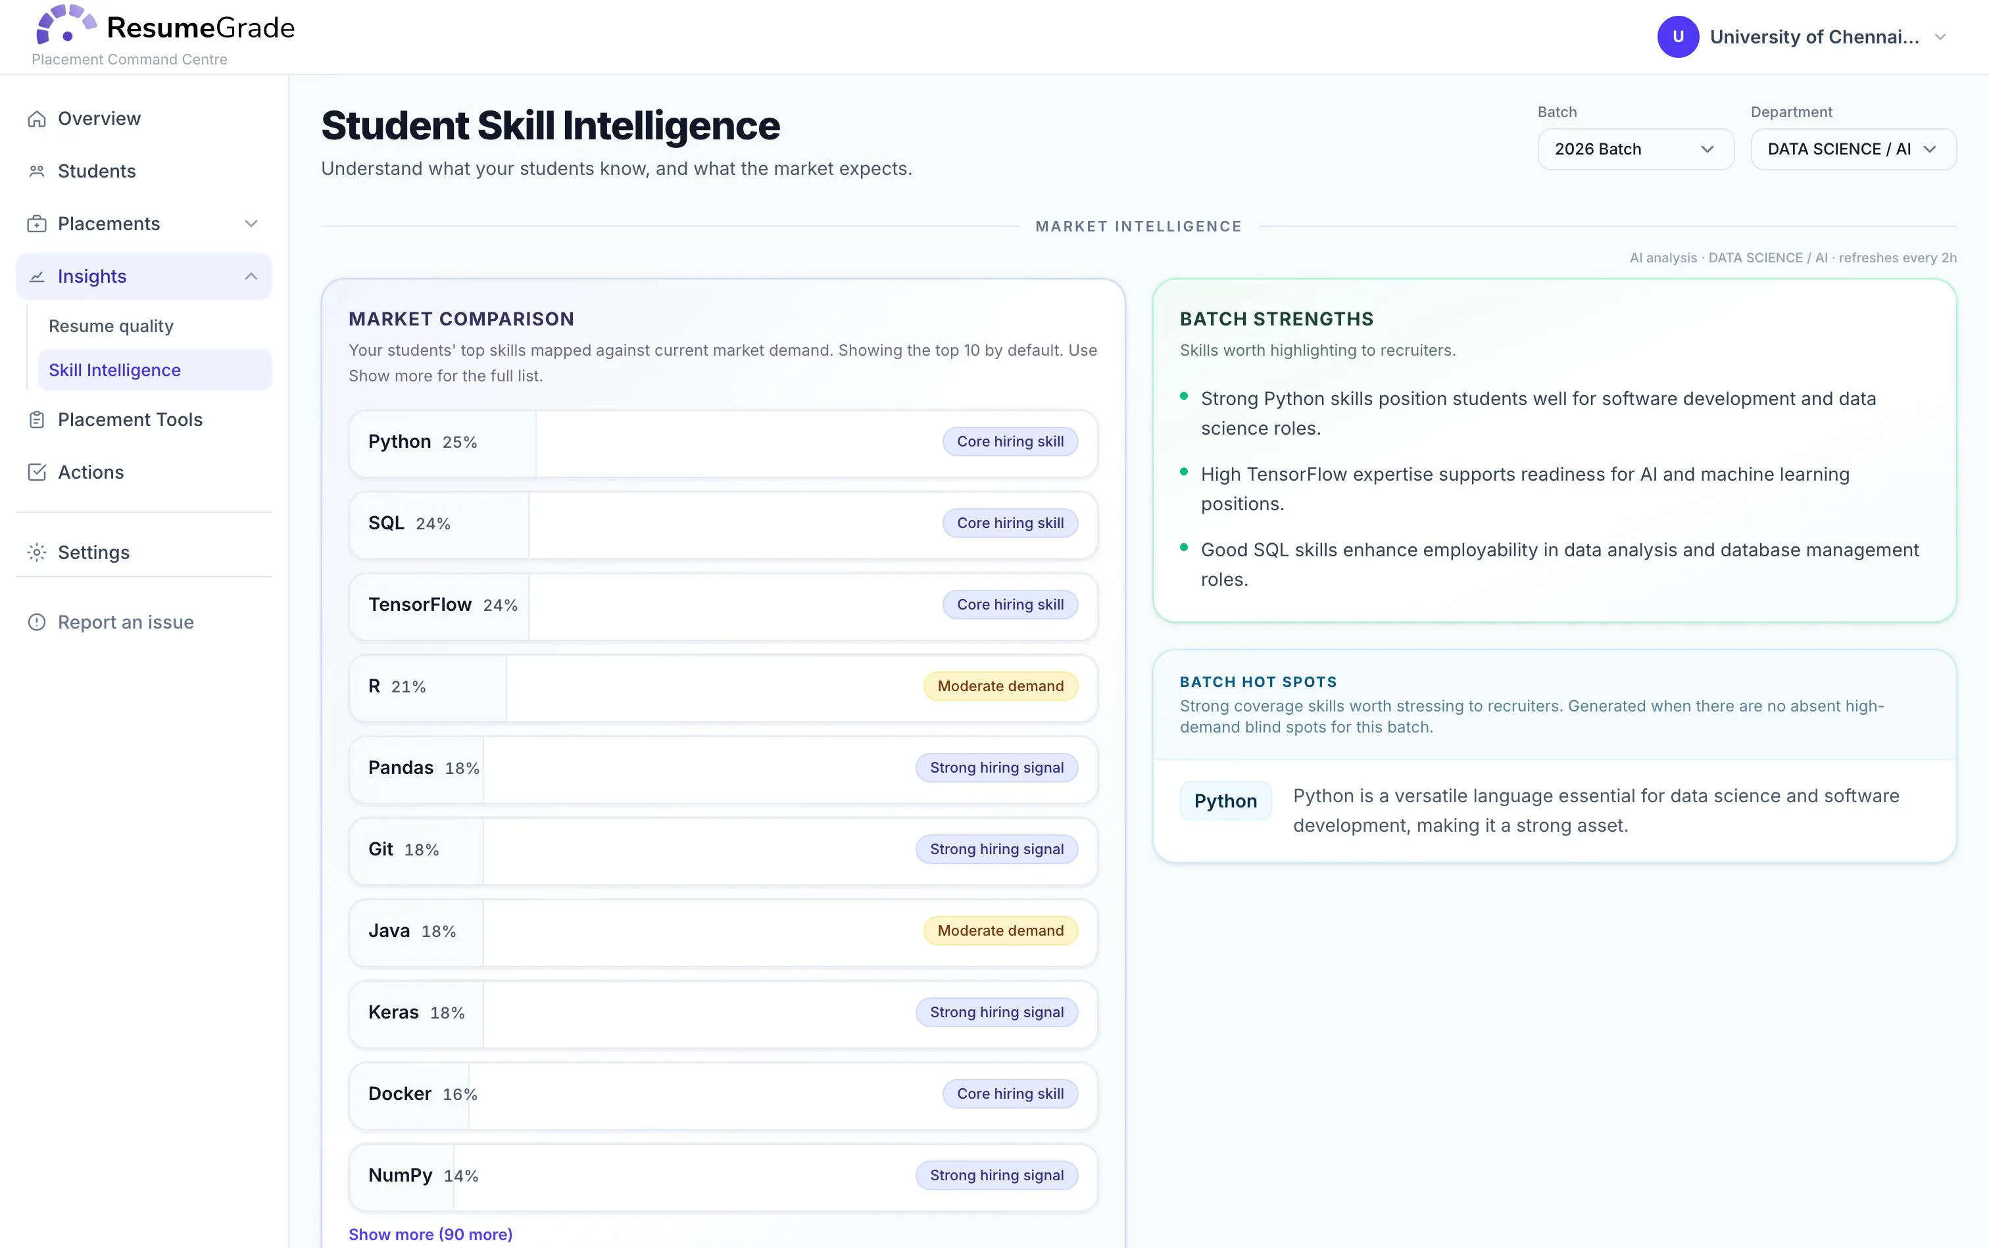The width and height of the screenshot is (1989, 1248).
Task: Click the 'NumPy 14%' skill label
Action: pyautogui.click(x=424, y=1176)
